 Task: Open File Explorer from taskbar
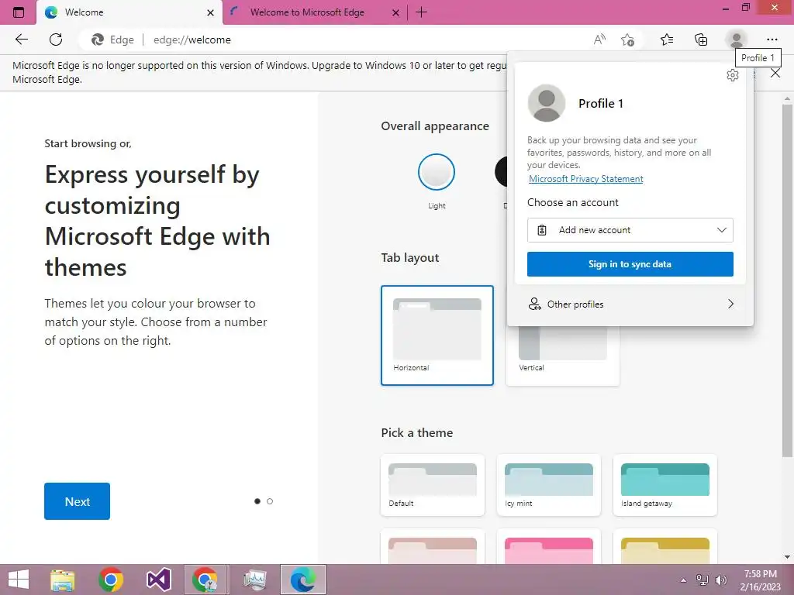63,580
